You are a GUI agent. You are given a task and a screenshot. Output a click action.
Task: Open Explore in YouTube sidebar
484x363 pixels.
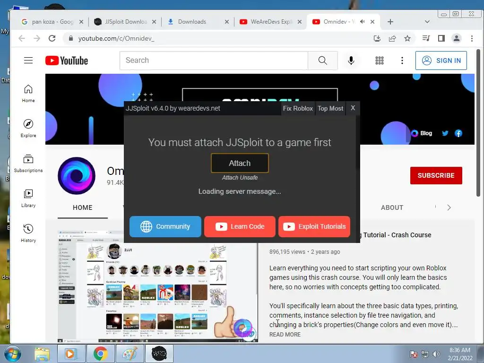[x=28, y=129]
